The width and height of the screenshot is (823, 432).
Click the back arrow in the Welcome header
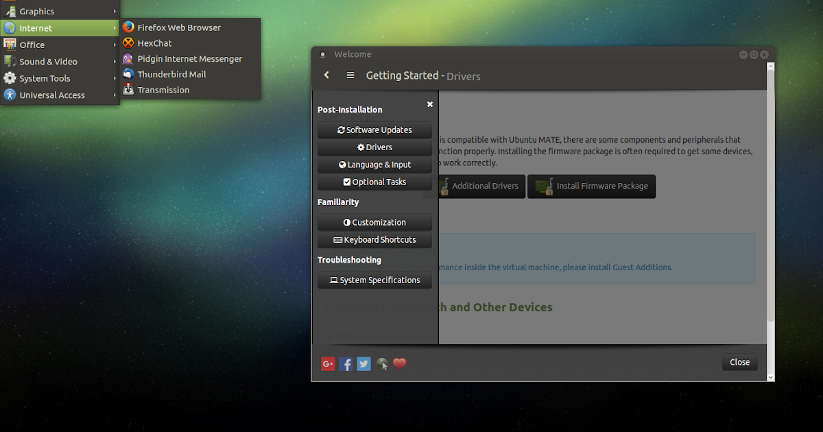point(326,75)
